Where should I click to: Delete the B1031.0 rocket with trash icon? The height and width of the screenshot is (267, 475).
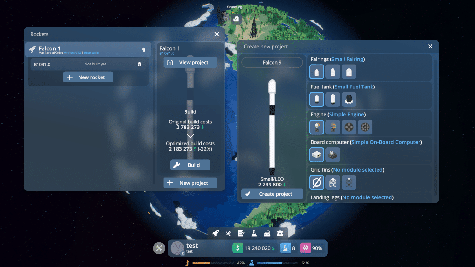click(139, 64)
